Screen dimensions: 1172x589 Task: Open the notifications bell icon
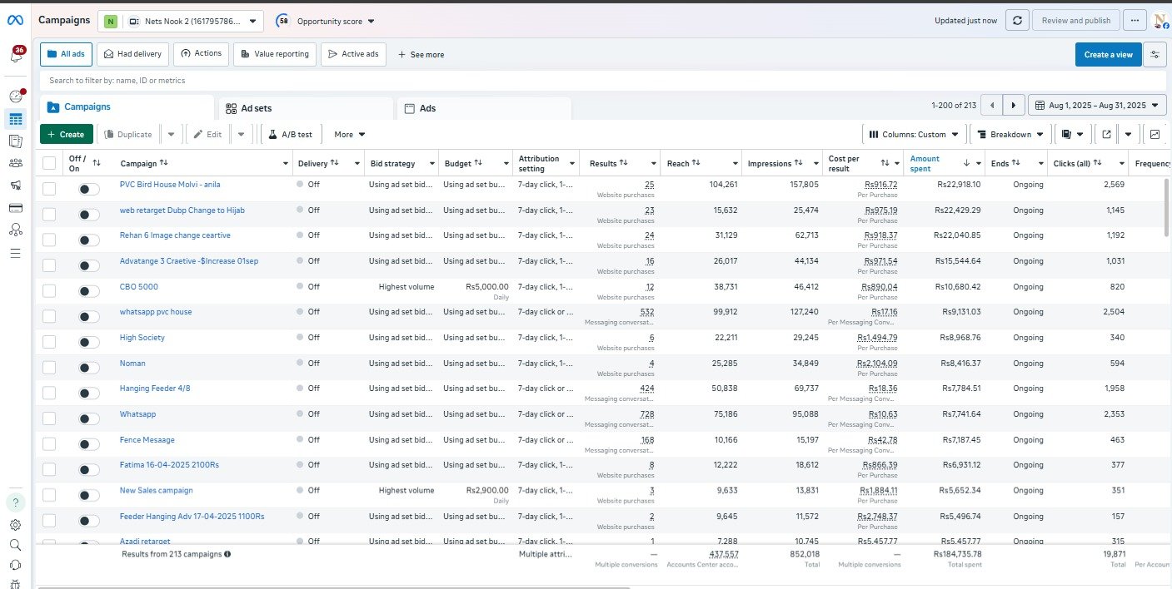16,56
